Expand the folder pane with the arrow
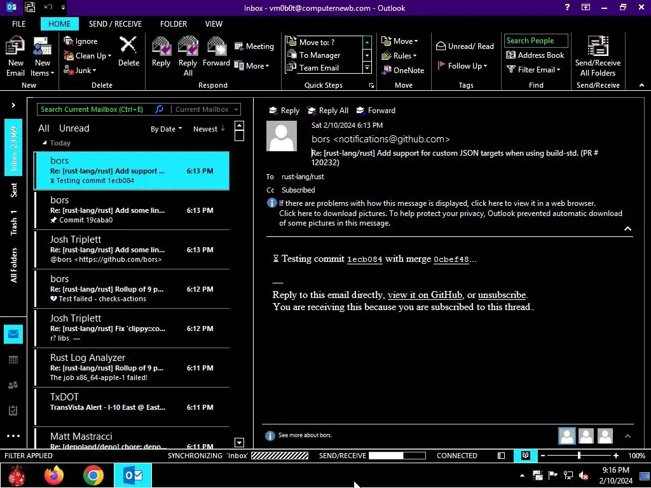The image size is (651, 488). coord(13,105)
